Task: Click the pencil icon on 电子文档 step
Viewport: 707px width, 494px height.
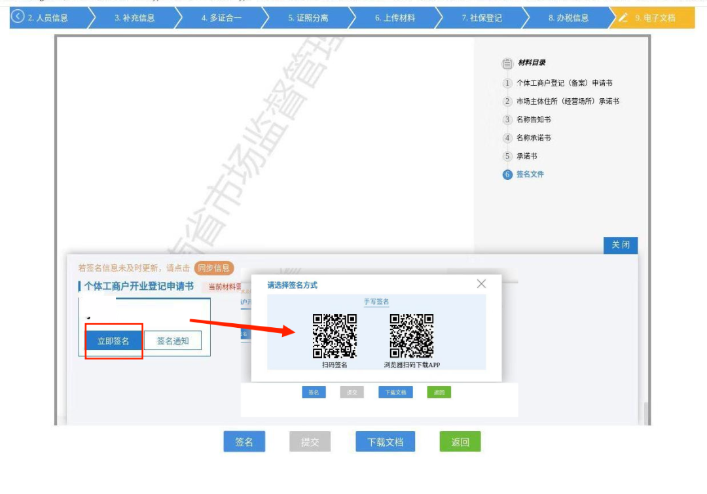Action: point(623,18)
